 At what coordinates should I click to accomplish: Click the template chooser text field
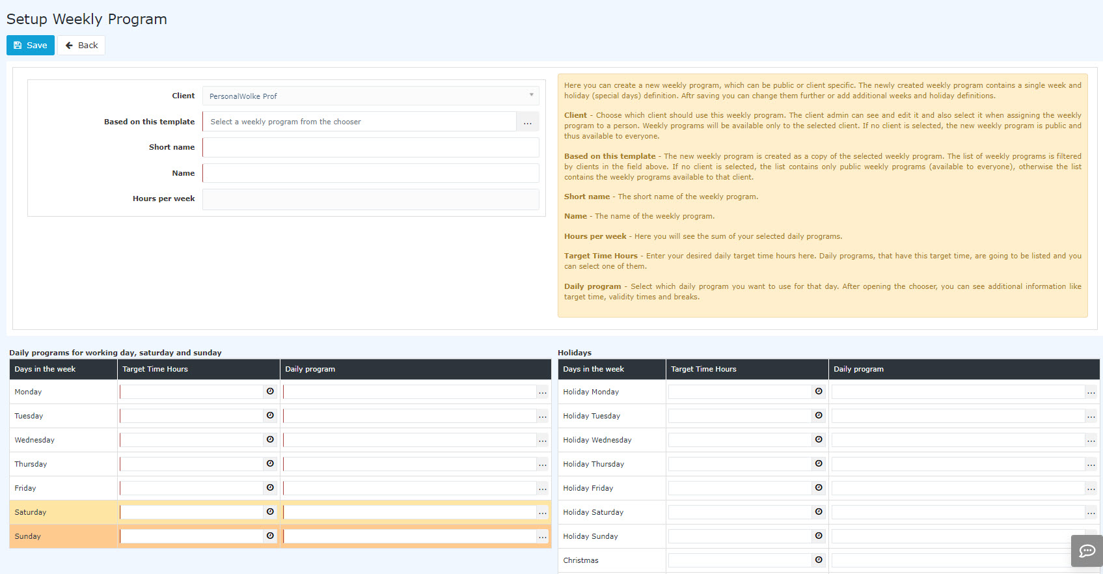tap(360, 122)
